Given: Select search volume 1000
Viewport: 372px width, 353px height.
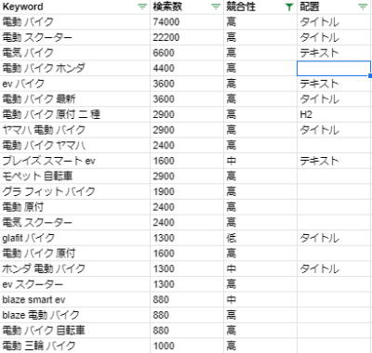Looking at the screenshot, I should pos(187,346).
